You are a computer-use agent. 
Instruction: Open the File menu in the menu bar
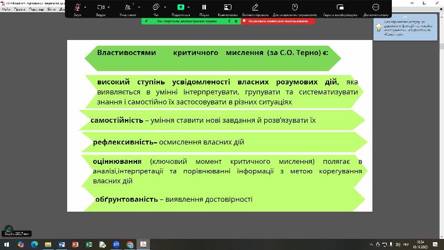click(x=6, y=9)
